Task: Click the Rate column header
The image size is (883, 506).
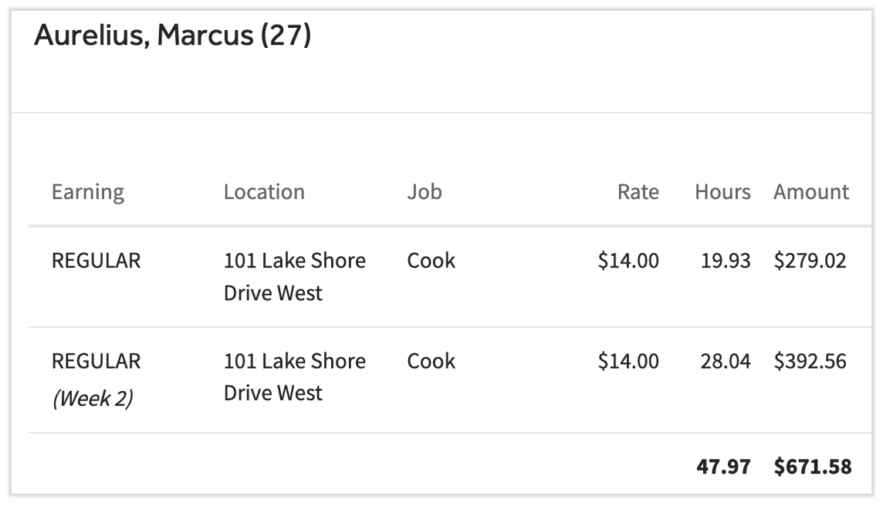Action: tap(638, 192)
